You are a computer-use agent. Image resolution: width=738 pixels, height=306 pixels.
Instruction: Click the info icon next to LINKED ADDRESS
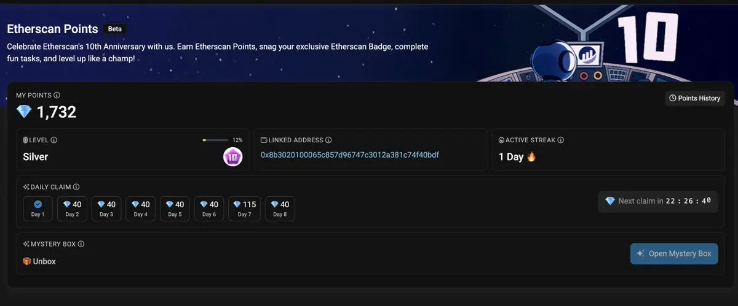pyautogui.click(x=328, y=140)
